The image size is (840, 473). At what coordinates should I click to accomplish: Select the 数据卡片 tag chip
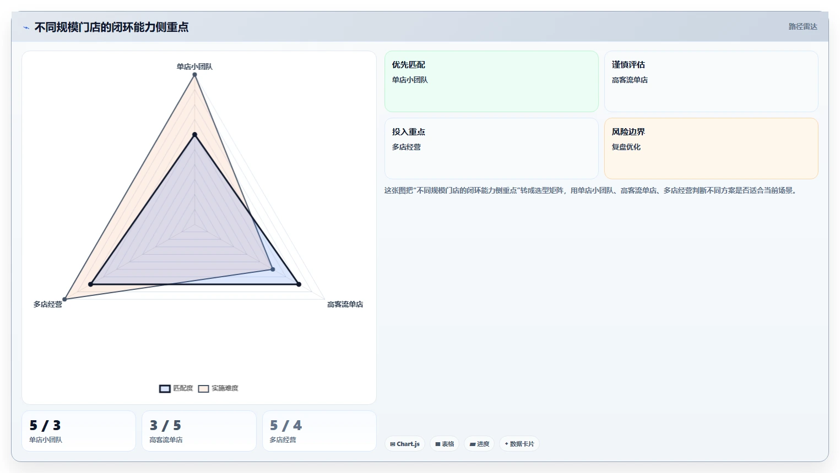pyautogui.click(x=519, y=444)
